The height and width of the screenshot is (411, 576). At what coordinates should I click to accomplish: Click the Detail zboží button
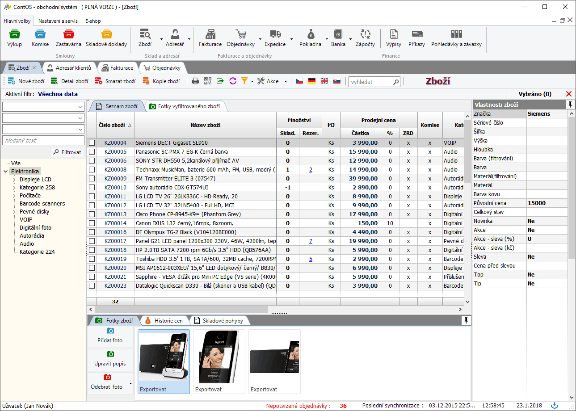tap(69, 81)
